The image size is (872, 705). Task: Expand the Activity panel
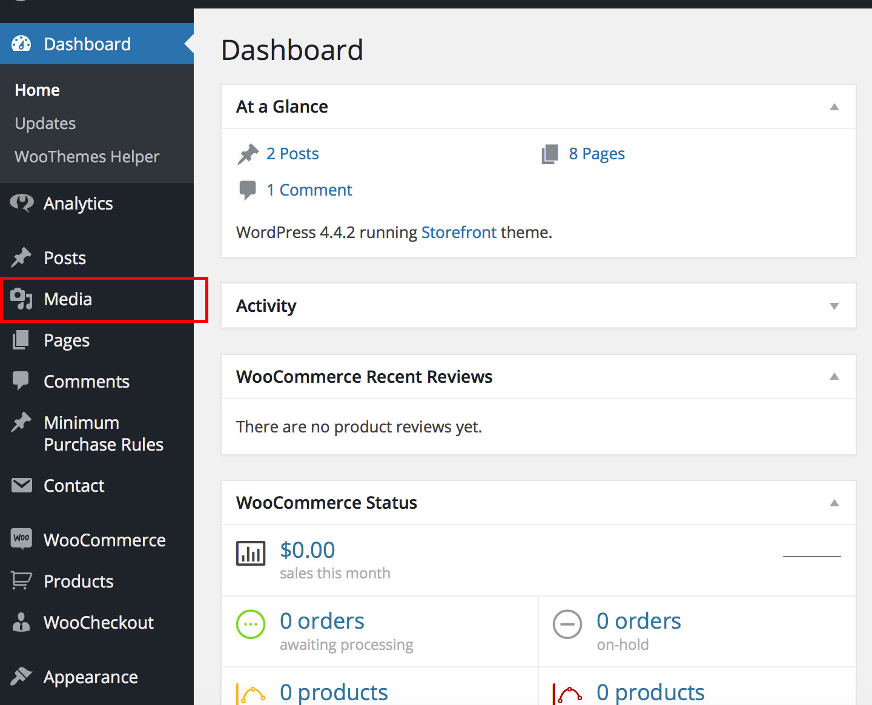tap(834, 306)
